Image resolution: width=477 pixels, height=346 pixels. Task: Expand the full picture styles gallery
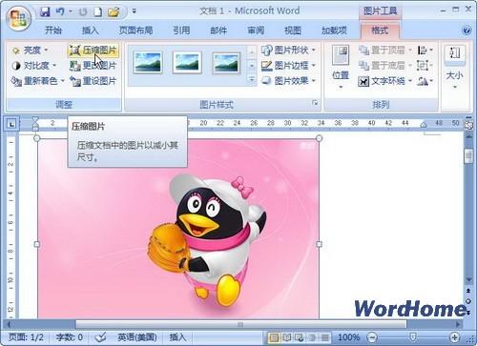click(252, 79)
